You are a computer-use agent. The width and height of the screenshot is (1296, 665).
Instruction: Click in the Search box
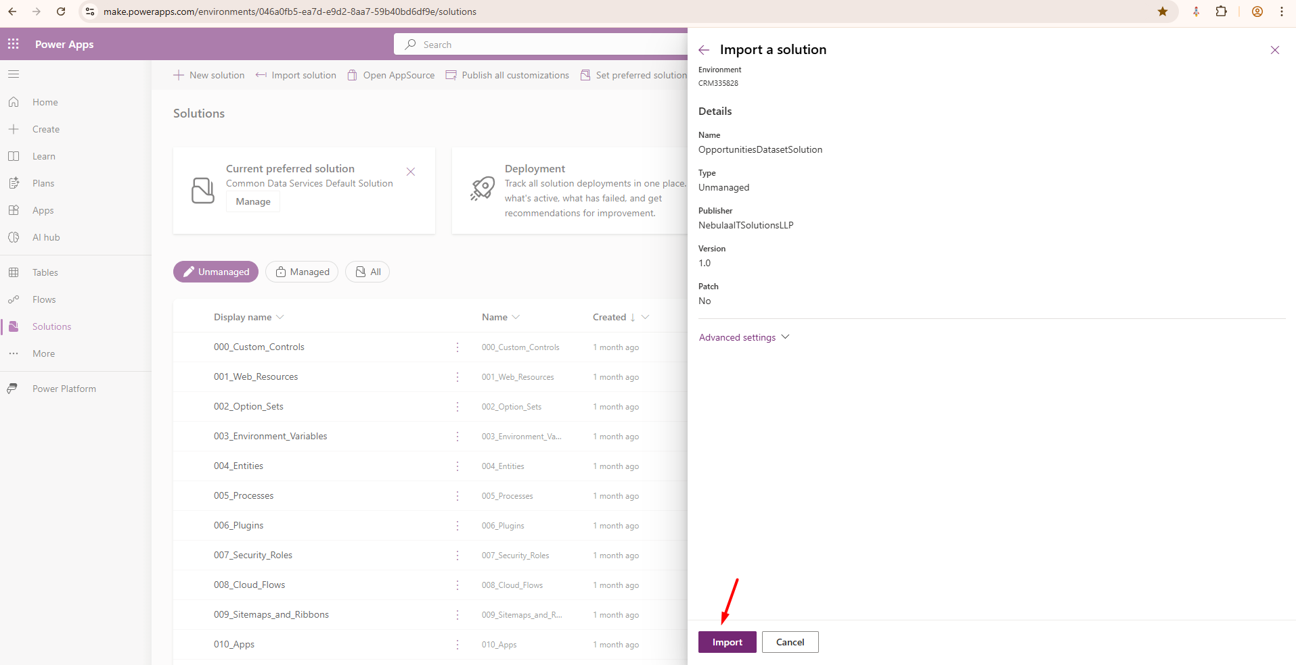click(x=541, y=45)
